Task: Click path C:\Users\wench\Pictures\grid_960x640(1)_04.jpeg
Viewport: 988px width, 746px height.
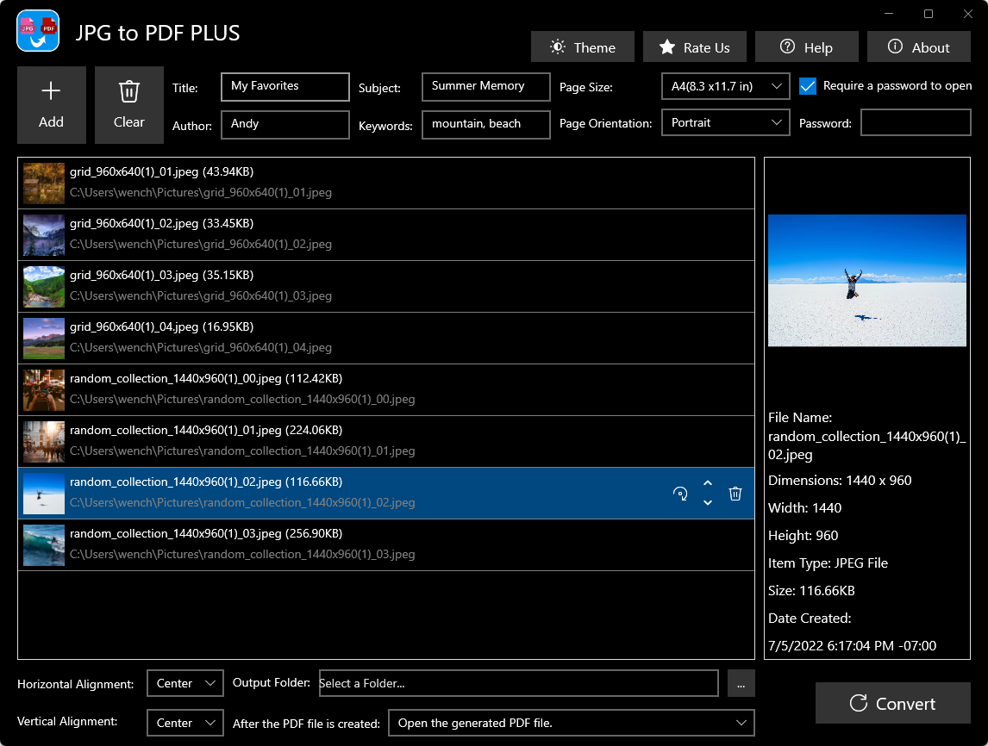Action: tap(201, 347)
